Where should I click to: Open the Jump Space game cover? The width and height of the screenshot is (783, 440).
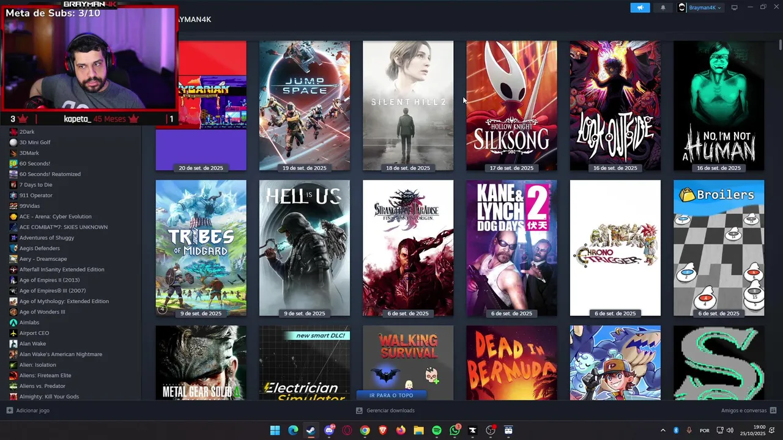click(305, 106)
